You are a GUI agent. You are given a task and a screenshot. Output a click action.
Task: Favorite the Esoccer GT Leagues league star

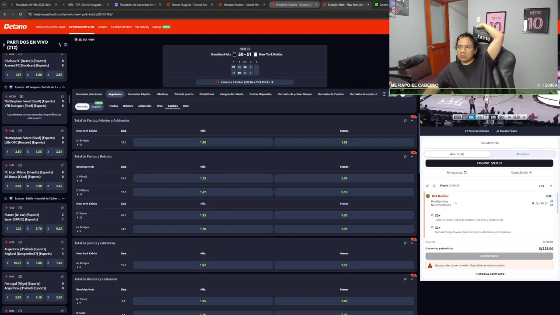click(x=6, y=87)
